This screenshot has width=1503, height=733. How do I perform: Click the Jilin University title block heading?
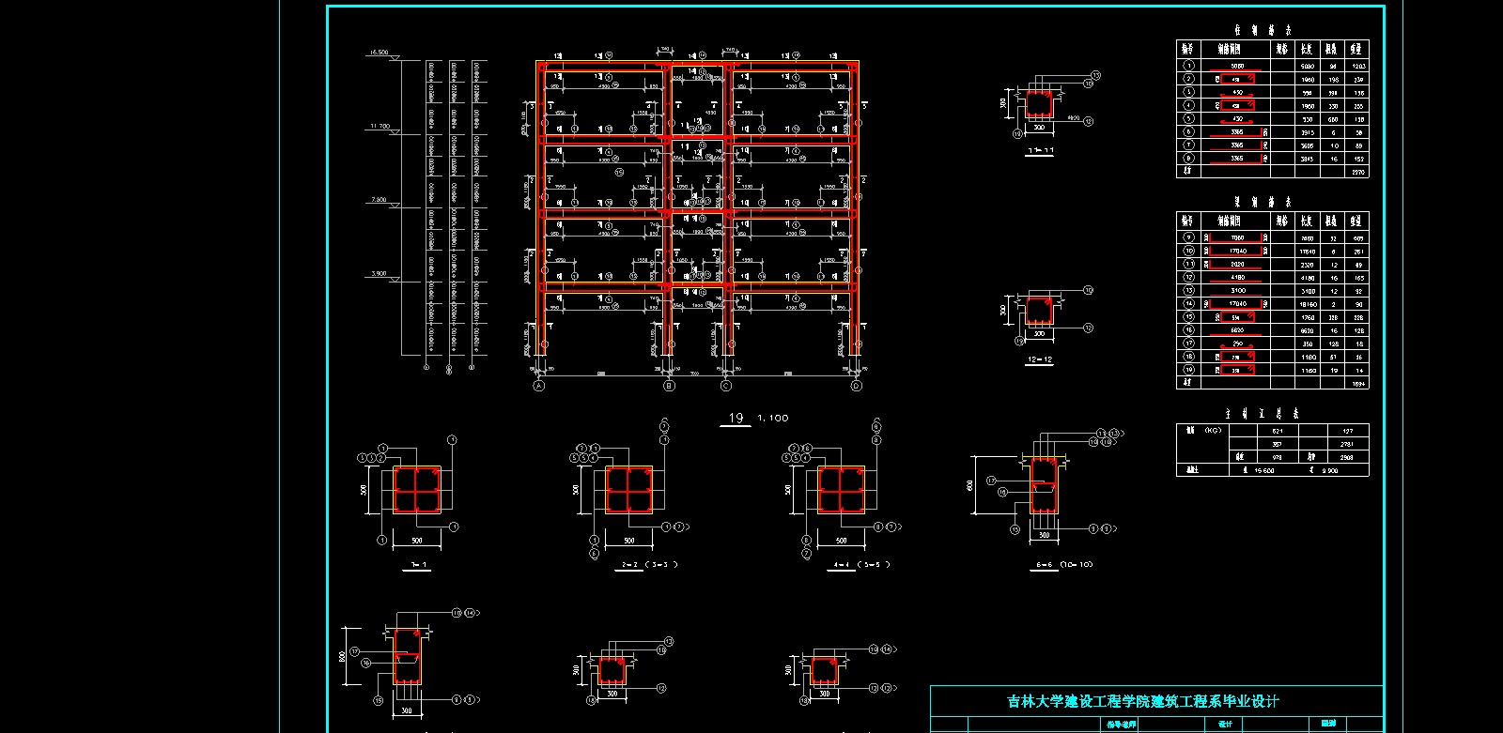1142,701
